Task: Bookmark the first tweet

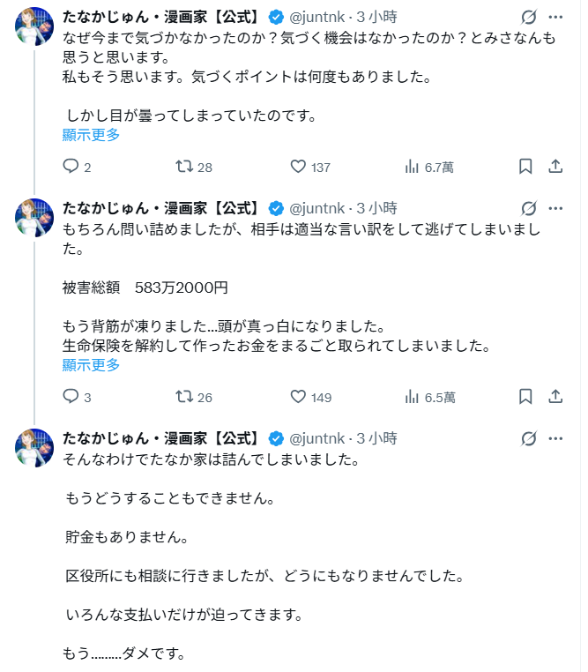Action: pyautogui.click(x=525, y=167)
